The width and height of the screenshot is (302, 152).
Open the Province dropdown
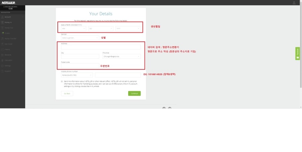(x=121, y=56)
